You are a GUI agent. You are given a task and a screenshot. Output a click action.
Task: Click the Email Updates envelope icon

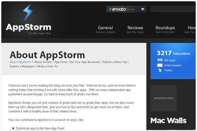pos(160,65)
